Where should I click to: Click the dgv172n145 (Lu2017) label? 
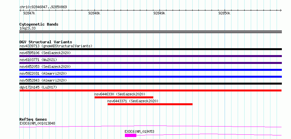[38, 87]
